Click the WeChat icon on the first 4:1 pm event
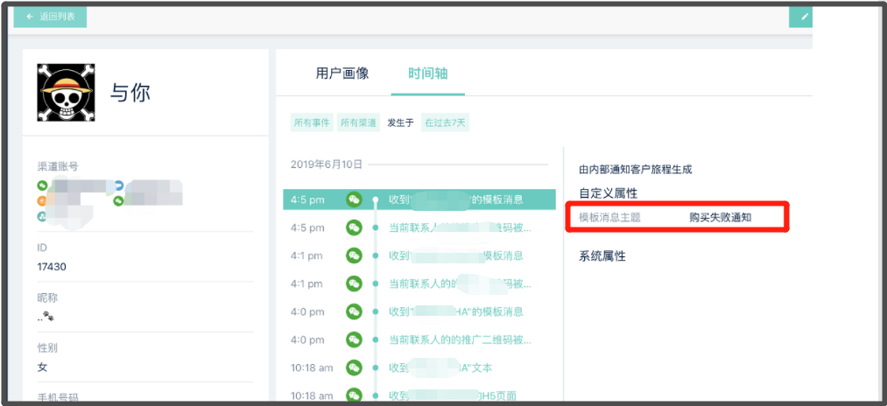 354,255
